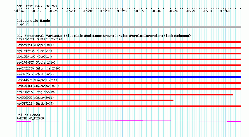Click the 98529k ruler tick label
This screenshot has height=137, width=249.
[x=173, y=11]
